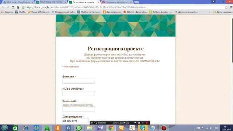Screen dimensions: 233x131
Task: Click the recorder crop region icon
Action: click(92, 123)
